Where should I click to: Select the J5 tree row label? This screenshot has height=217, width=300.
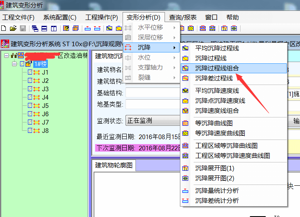45,105
